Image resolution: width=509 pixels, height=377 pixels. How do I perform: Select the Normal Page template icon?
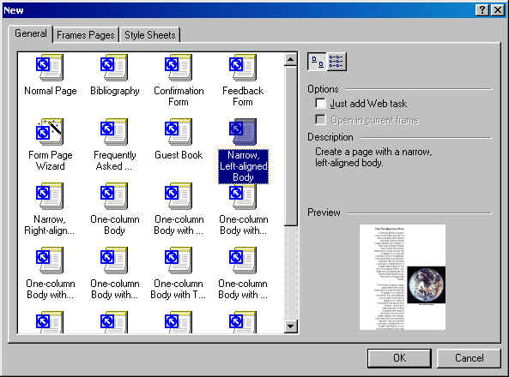(50, 68)
